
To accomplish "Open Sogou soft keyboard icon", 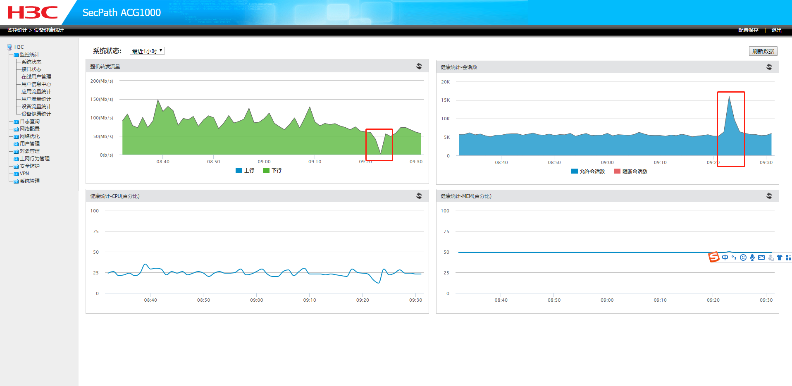I will pyautogui.click(x=761, y=257).
